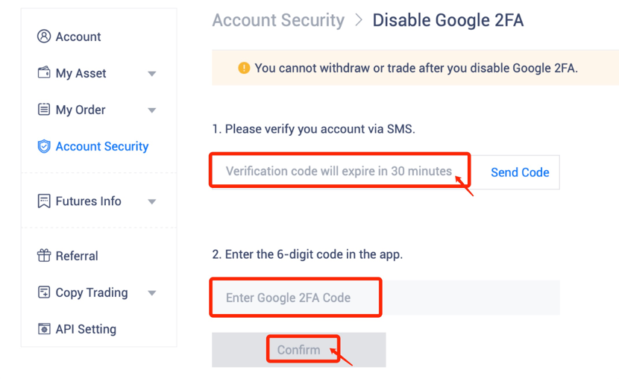Screen dimensions: 619x379
Task: Click the My Asset wallet icon
Action: coord(44,73)
